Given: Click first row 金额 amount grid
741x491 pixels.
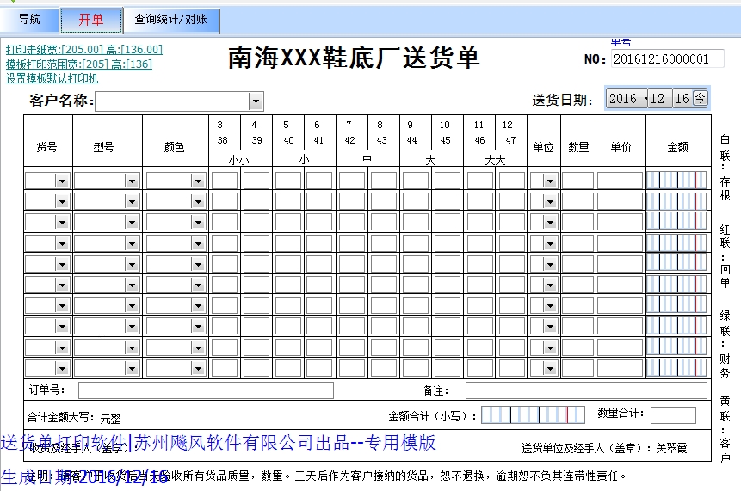Looking at the screenshot, I should [x=676, y=181].
